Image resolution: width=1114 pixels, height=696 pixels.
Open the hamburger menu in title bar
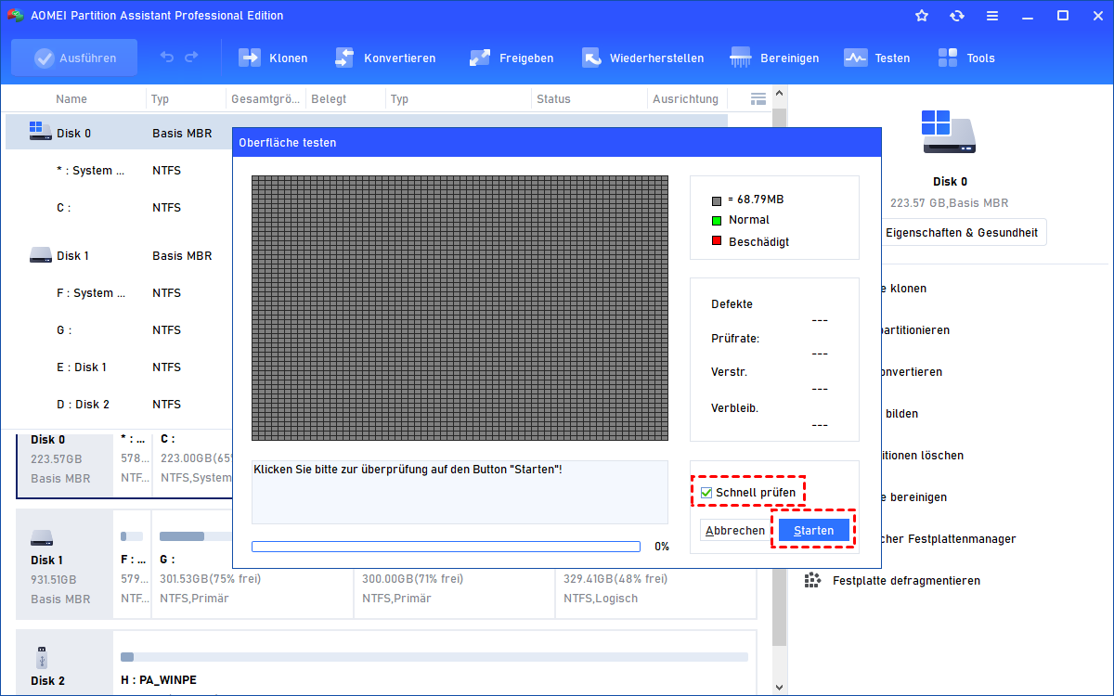click(992, 16)
